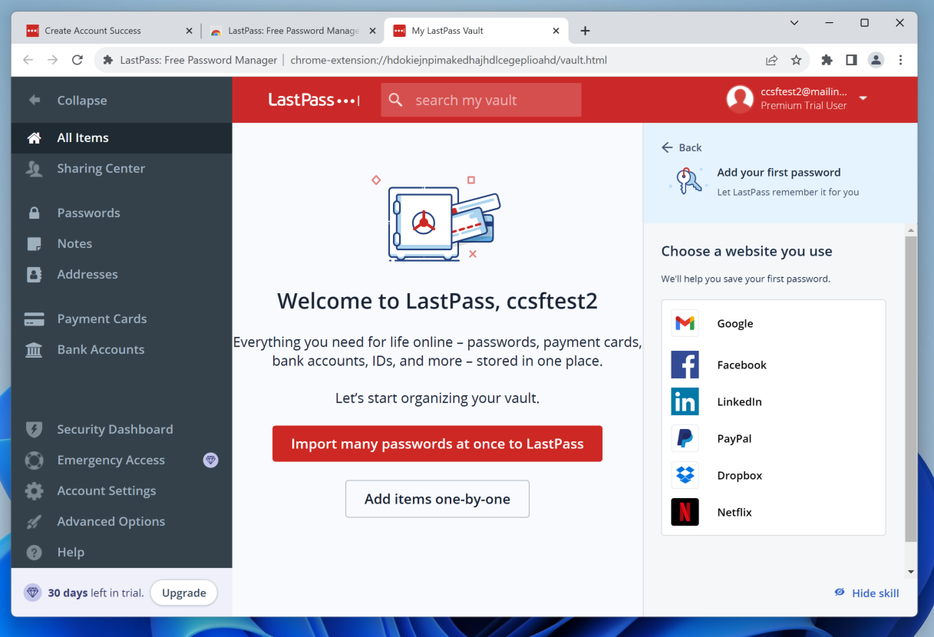Open the Chrome tab search chevron
Viewport: 934px width, 637px height.
[x=795, y=23]
